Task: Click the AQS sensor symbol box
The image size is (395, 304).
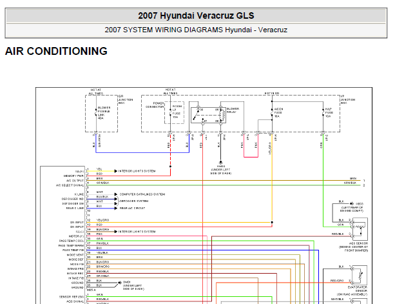Action: (x=360, y=229)
